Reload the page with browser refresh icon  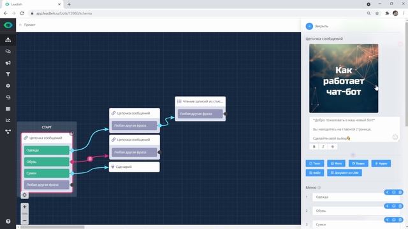(22, 13)
